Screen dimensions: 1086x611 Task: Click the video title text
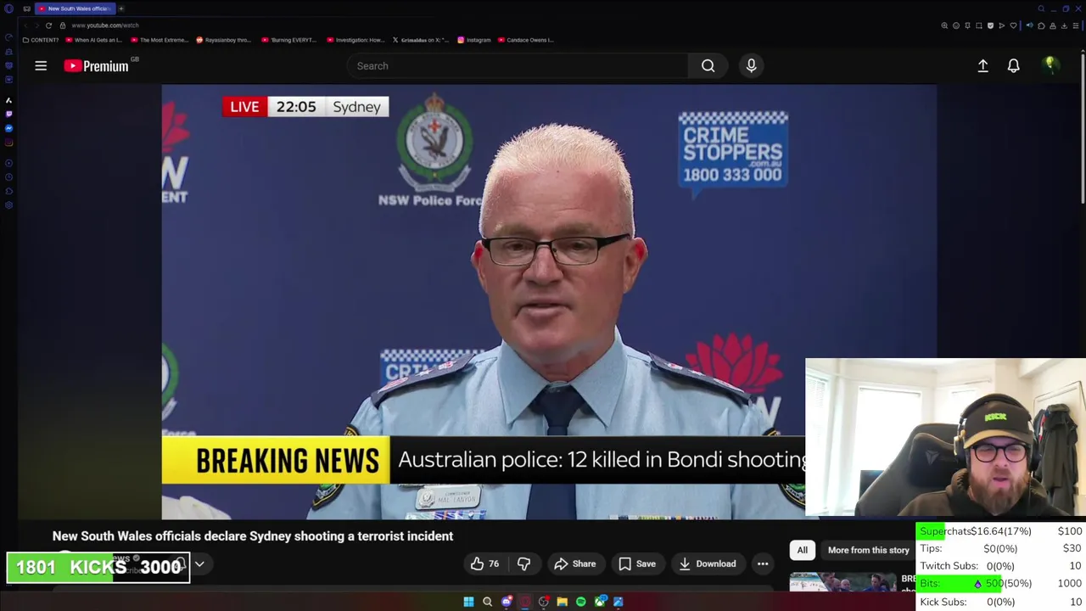click(253, 535)
